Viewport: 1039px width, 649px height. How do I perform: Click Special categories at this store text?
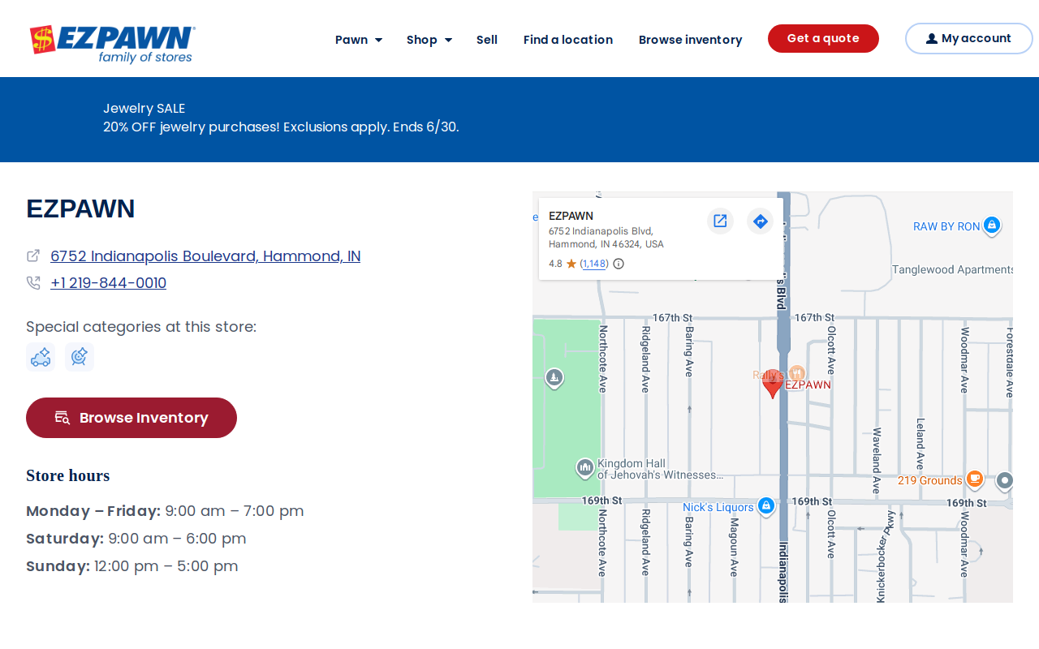[141, 327]
